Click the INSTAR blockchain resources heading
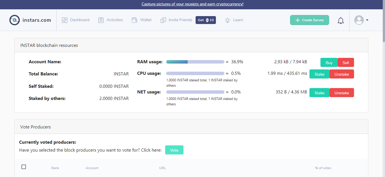Screen dimensions: 385x177 pyautogui.click(x=49, y=45)
